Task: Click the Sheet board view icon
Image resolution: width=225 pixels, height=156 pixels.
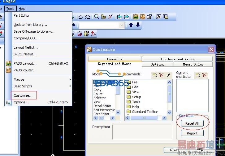Action: click(x=104, y=17)
